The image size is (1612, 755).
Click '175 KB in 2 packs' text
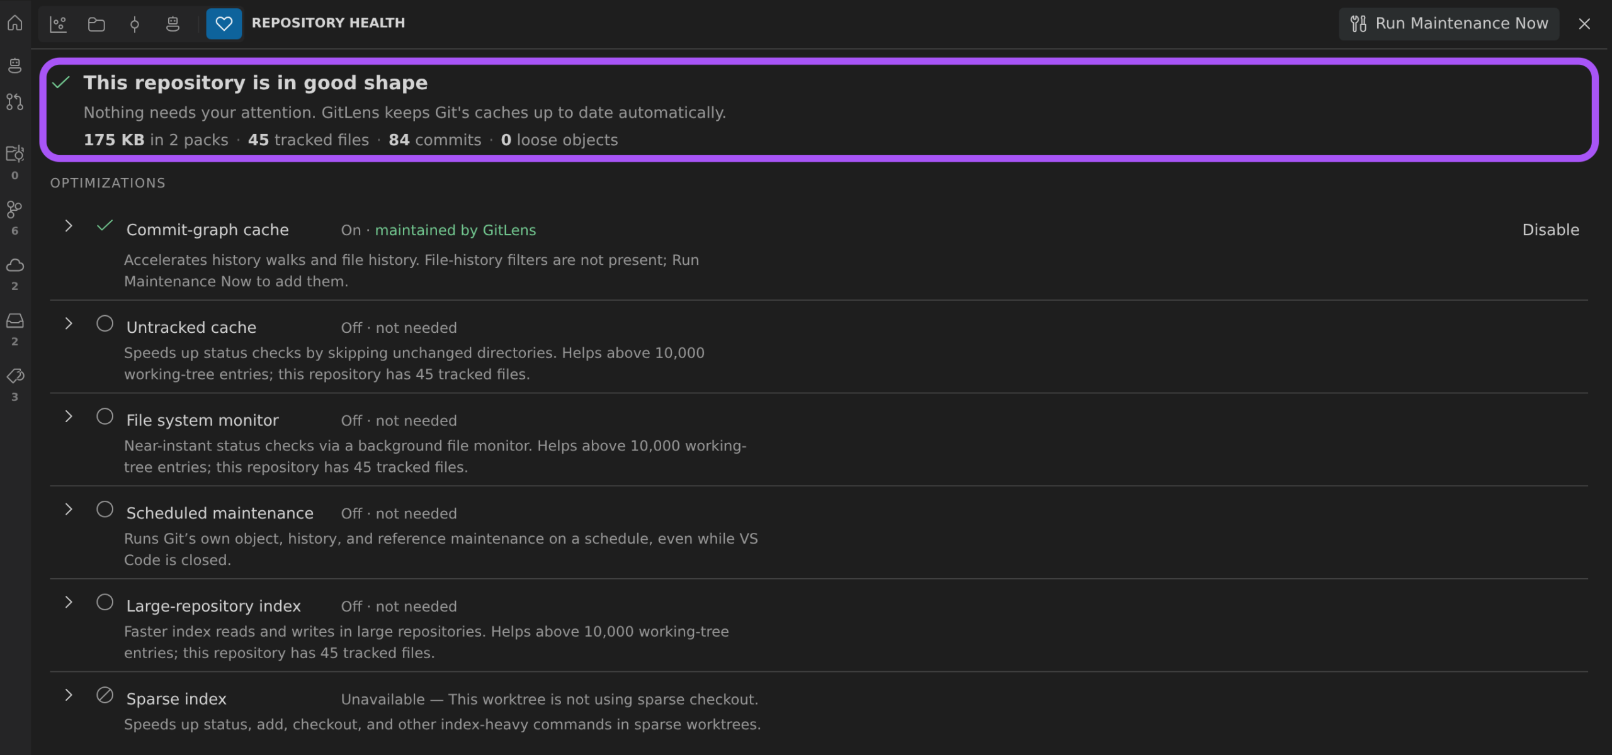(x=156, y=140)
